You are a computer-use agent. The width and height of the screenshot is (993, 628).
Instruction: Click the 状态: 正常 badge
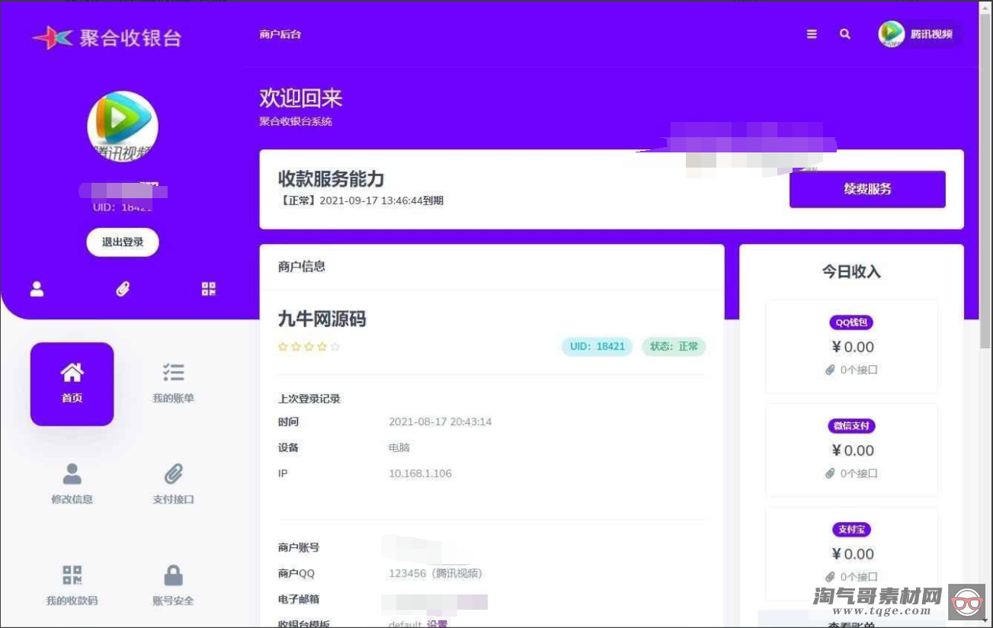(x=674, y=347)
